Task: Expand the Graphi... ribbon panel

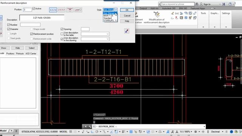Action: click(x=214, y=27)
